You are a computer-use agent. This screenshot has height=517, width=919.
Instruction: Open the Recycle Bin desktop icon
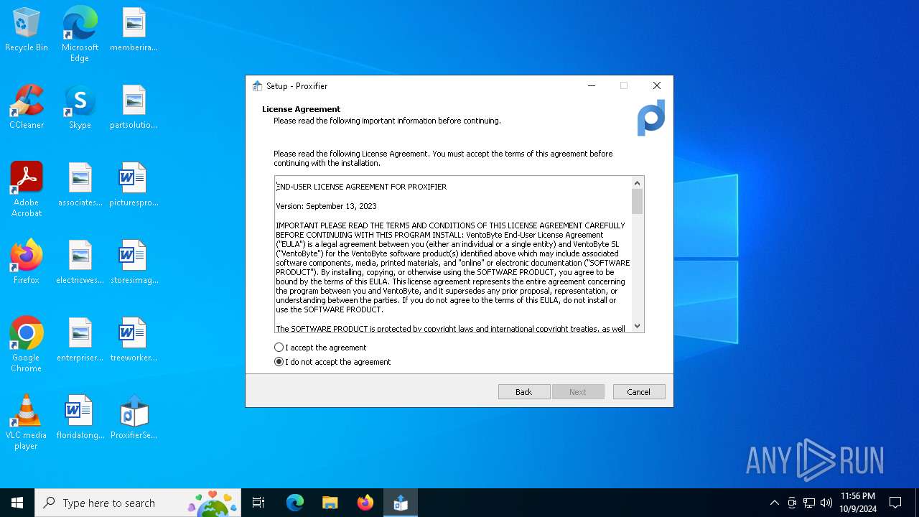click(x=27, y=30)
